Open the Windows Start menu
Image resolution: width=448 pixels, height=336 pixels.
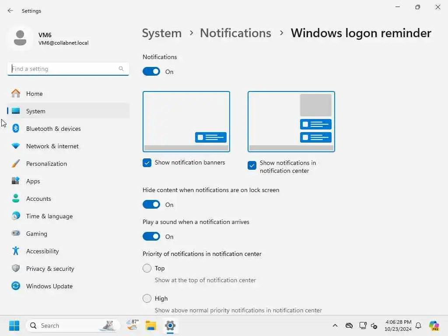[x=14, y=325]
